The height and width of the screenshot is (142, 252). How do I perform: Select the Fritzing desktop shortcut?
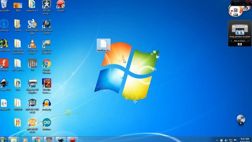click(4, 65)
